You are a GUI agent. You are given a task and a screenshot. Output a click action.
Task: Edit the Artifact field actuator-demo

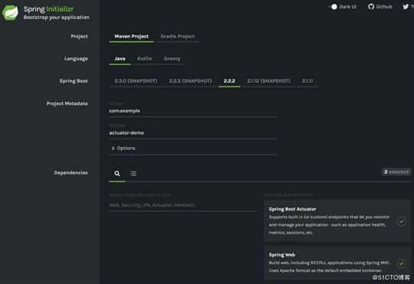pos(193,133)
